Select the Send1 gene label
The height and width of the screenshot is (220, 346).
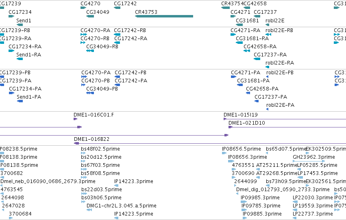tap(24, 21)
